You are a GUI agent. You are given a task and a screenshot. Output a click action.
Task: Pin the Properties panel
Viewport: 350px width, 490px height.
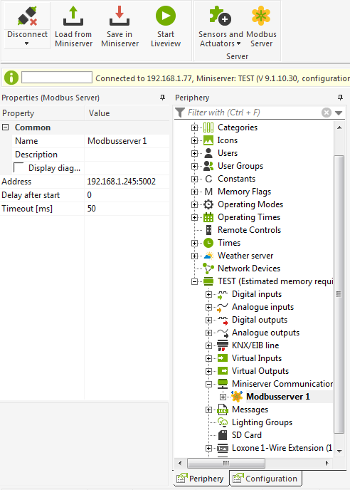coord(162,98)
